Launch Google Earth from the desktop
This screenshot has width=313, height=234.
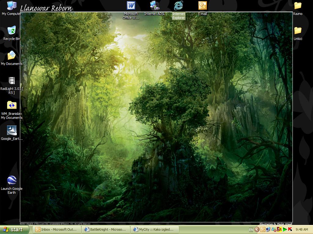pos(12,181)
